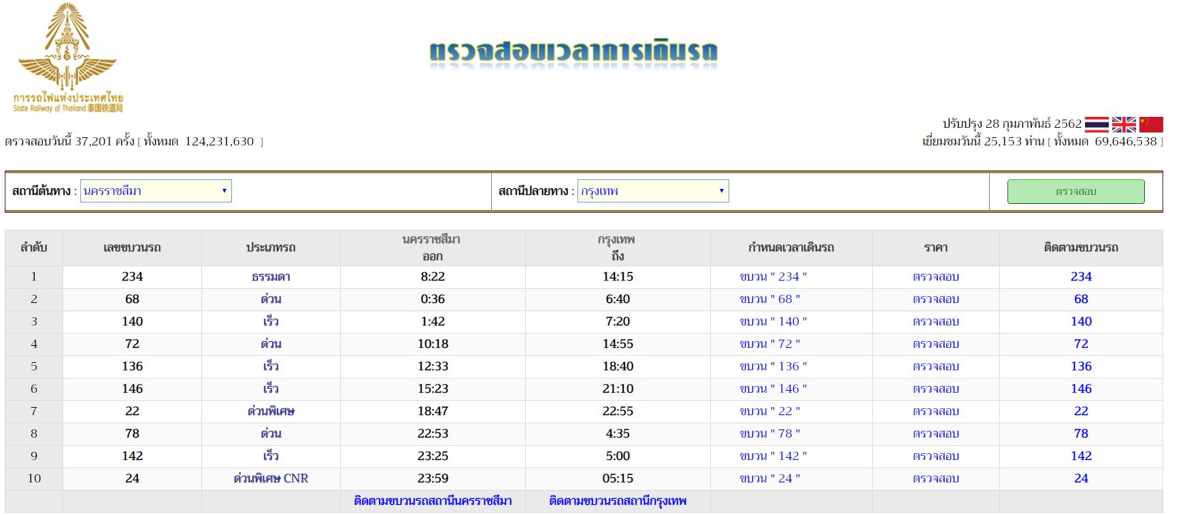Open the timetable link ขบวน "234"
The width and height of the screenshot is (1185, 515).
click(773, 277)
